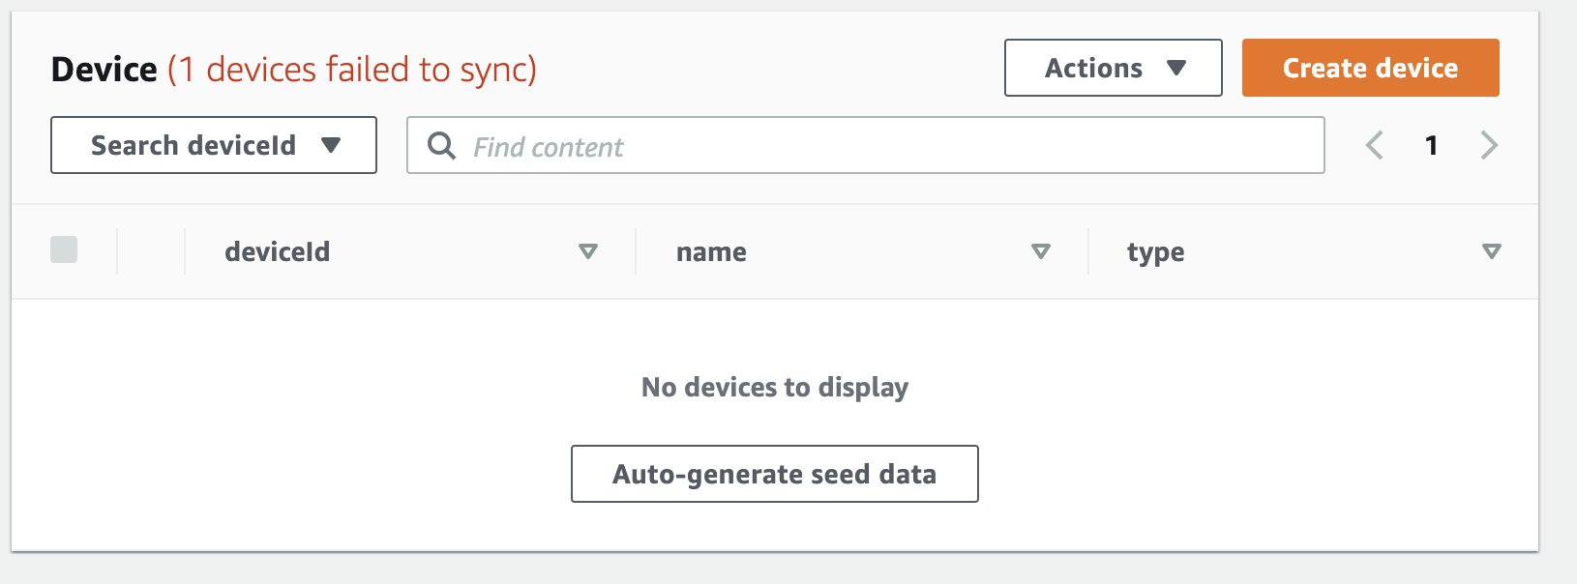
Task: Open the sort control on type column
Action: [1491, 251]
